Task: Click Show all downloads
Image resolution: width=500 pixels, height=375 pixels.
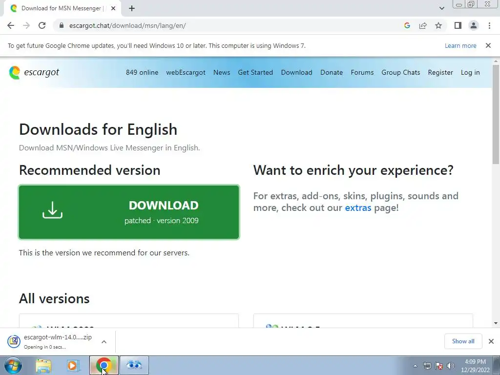Action: pos(463,341)
